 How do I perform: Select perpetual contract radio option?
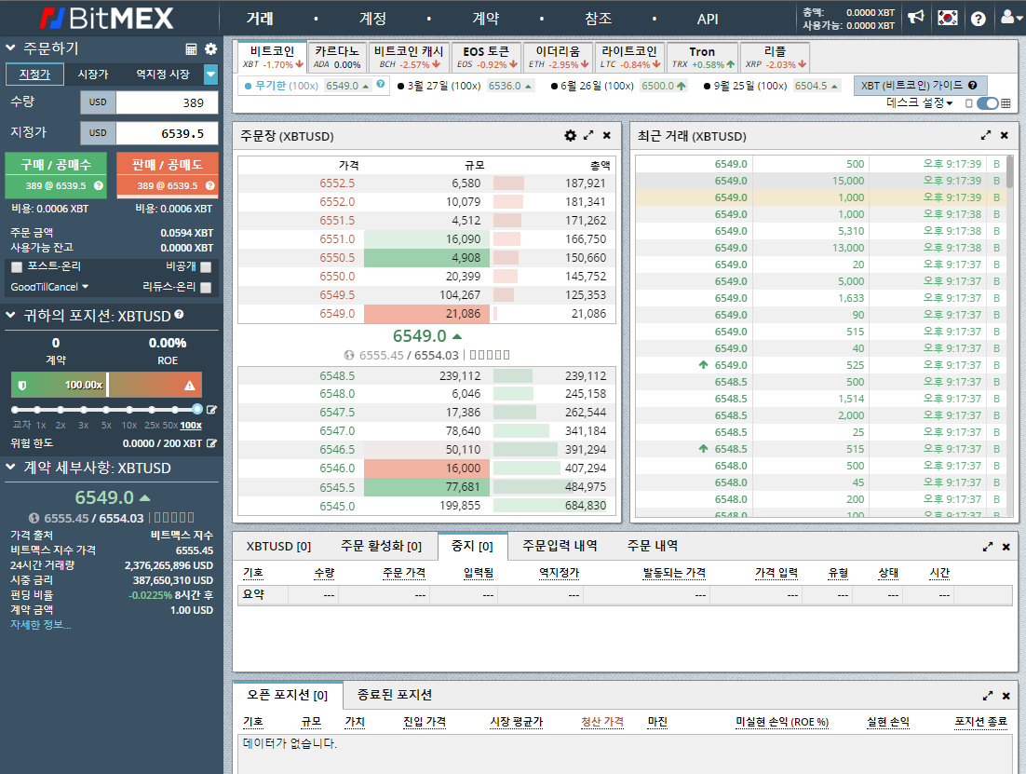248,86
